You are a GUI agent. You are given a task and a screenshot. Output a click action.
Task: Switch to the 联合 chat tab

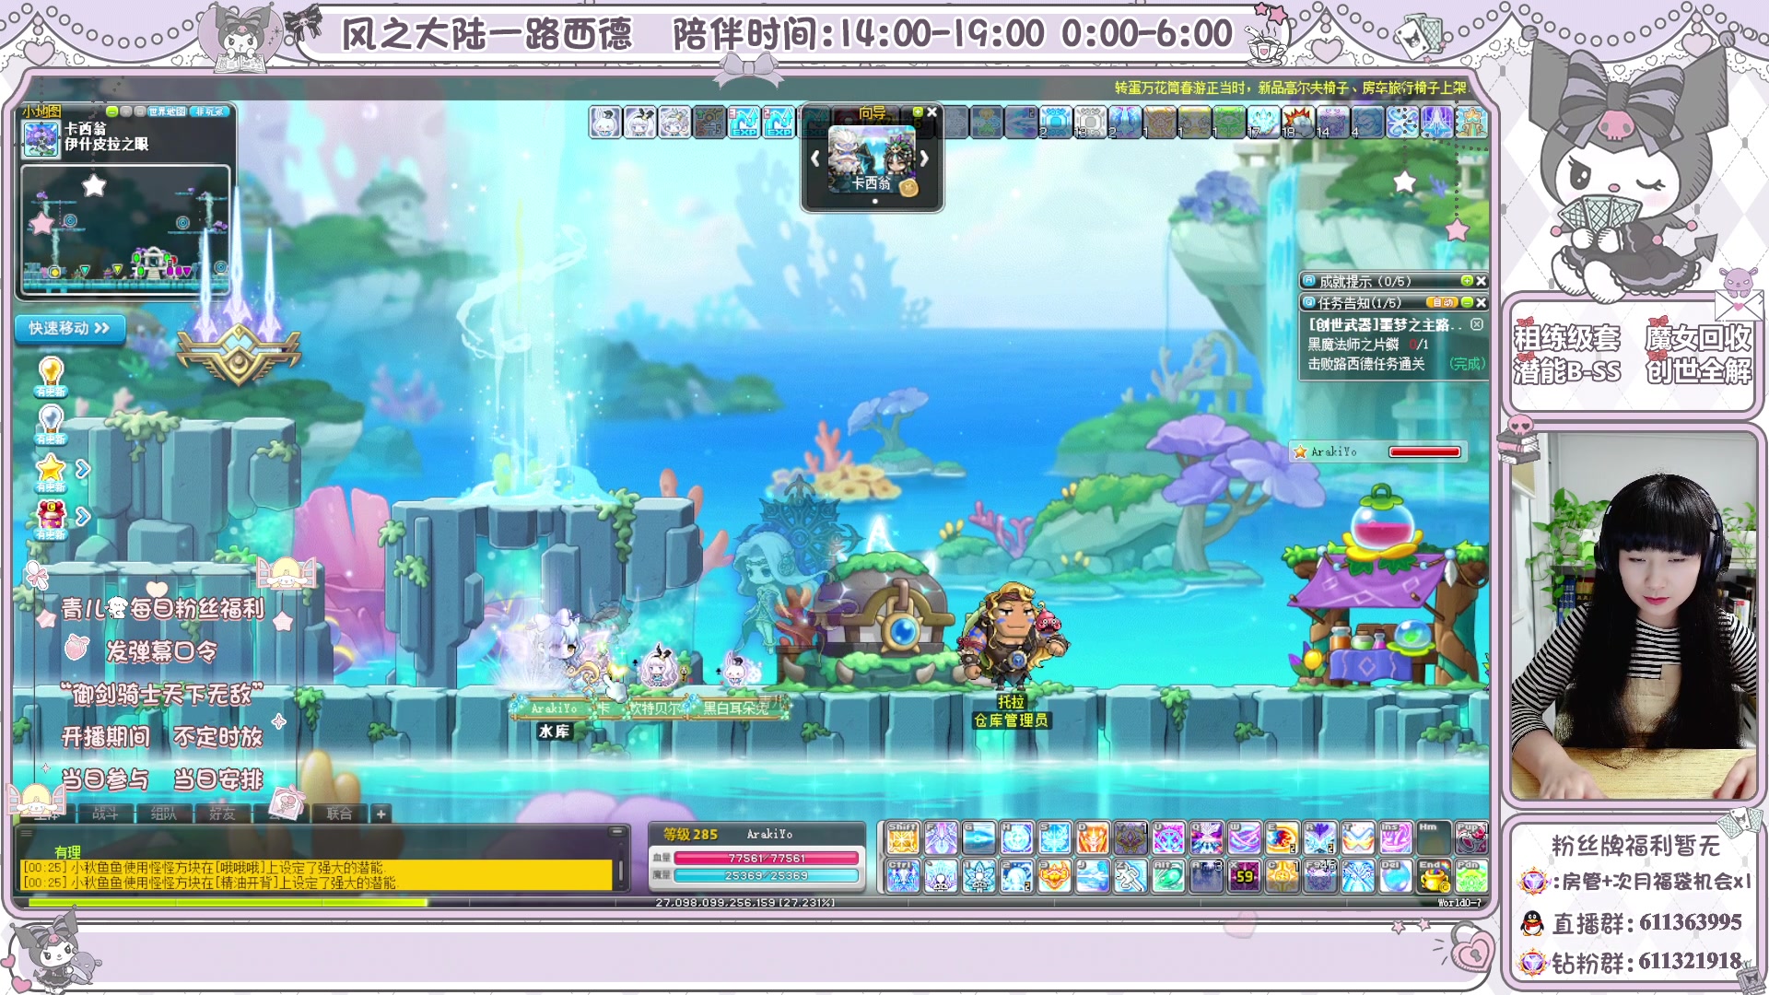[339, 814]
